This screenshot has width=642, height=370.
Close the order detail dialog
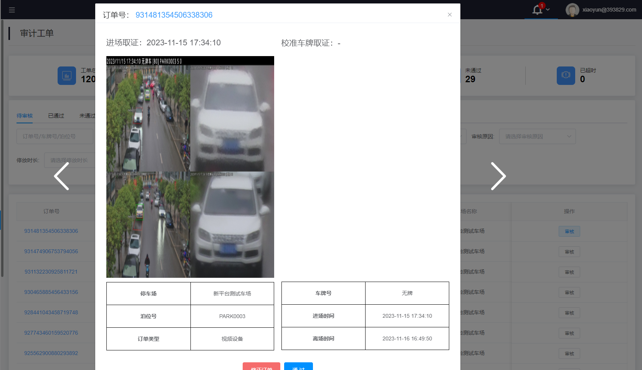click(x=450, y=15)
